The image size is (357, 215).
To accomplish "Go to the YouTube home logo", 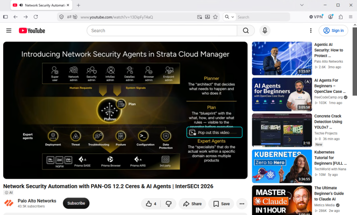I will tap(32, 30).
